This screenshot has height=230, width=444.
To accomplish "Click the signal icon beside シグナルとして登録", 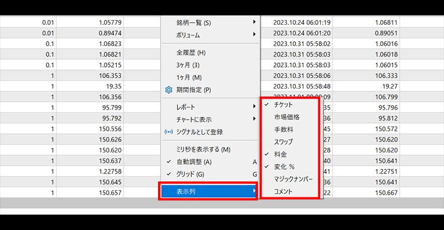I will [x=169, y=132].
